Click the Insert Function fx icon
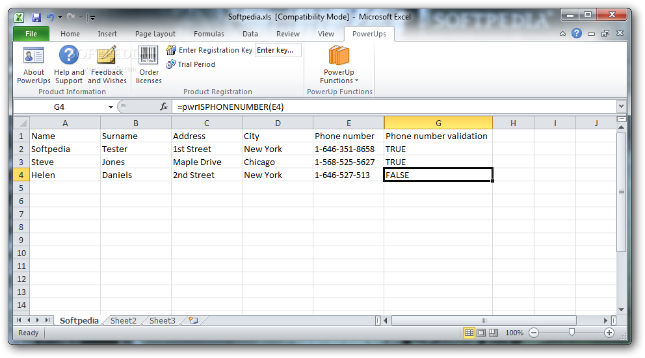645x358 pixels. click(164, 107)
